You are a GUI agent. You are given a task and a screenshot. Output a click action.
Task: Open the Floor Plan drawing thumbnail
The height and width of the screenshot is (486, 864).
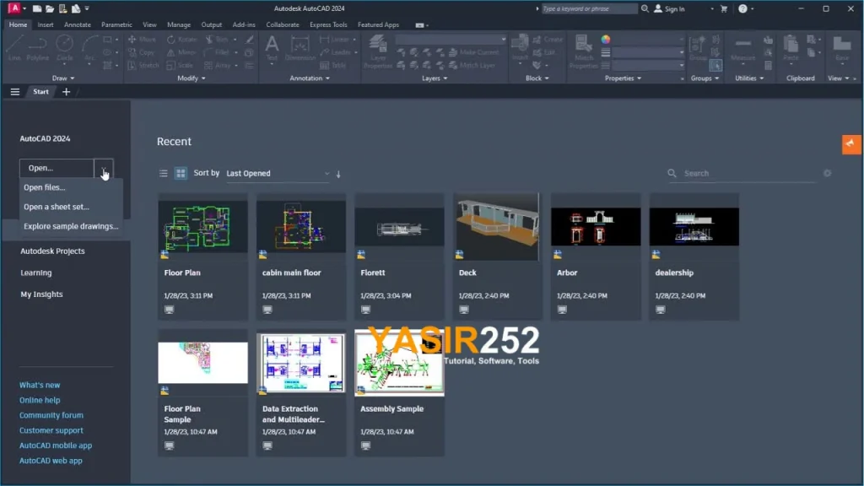pyautogui.click(x=202, y=226)
